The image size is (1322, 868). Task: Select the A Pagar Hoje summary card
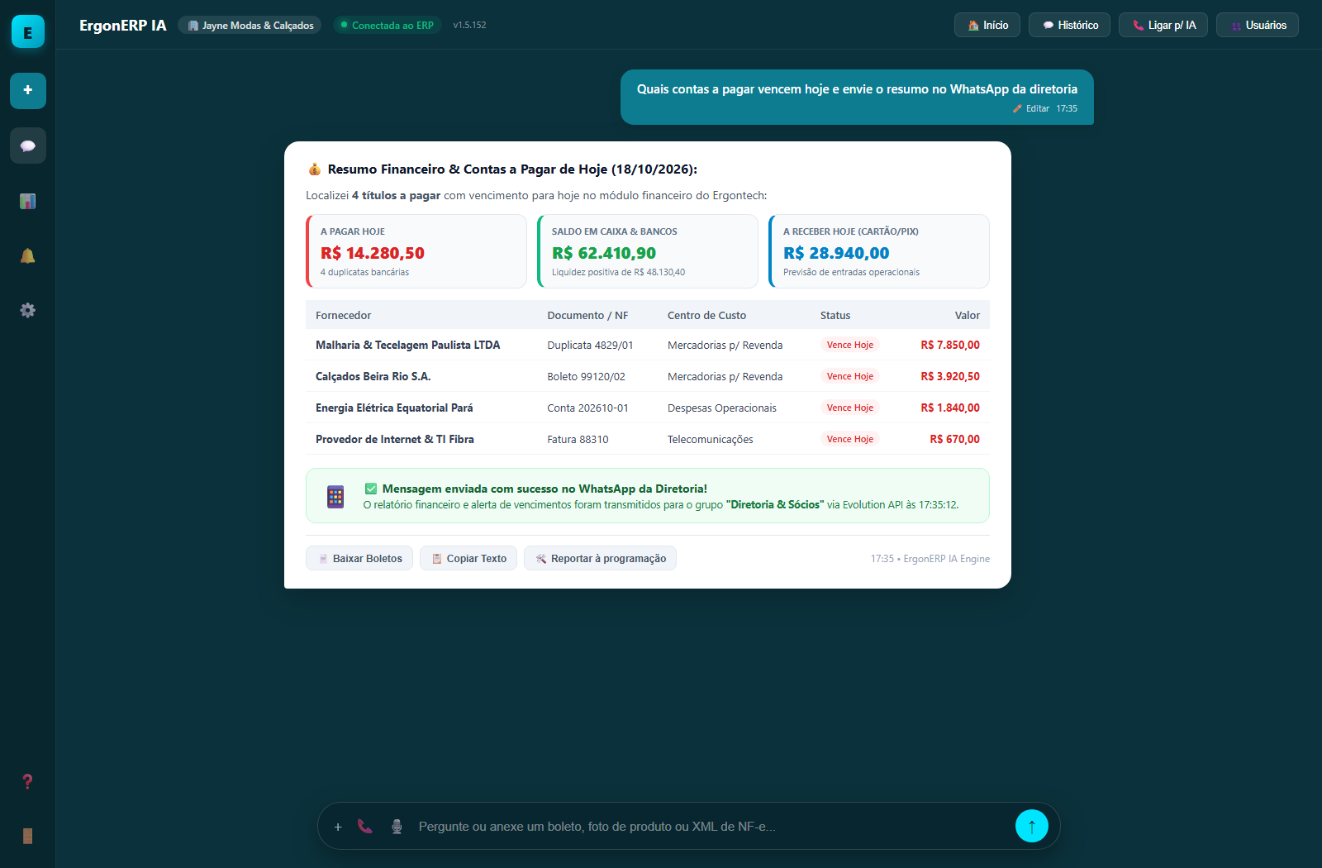click(416, 251)
